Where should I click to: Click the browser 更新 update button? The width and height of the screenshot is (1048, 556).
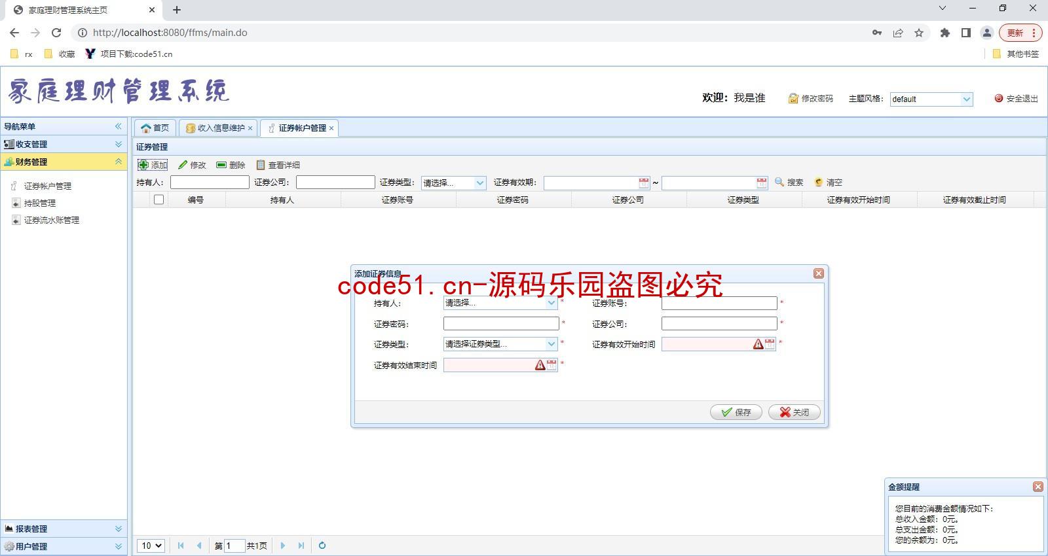click(1020, 33)
